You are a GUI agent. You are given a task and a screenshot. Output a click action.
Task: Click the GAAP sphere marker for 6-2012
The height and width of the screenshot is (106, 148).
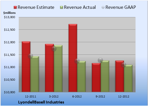(77, 61)
